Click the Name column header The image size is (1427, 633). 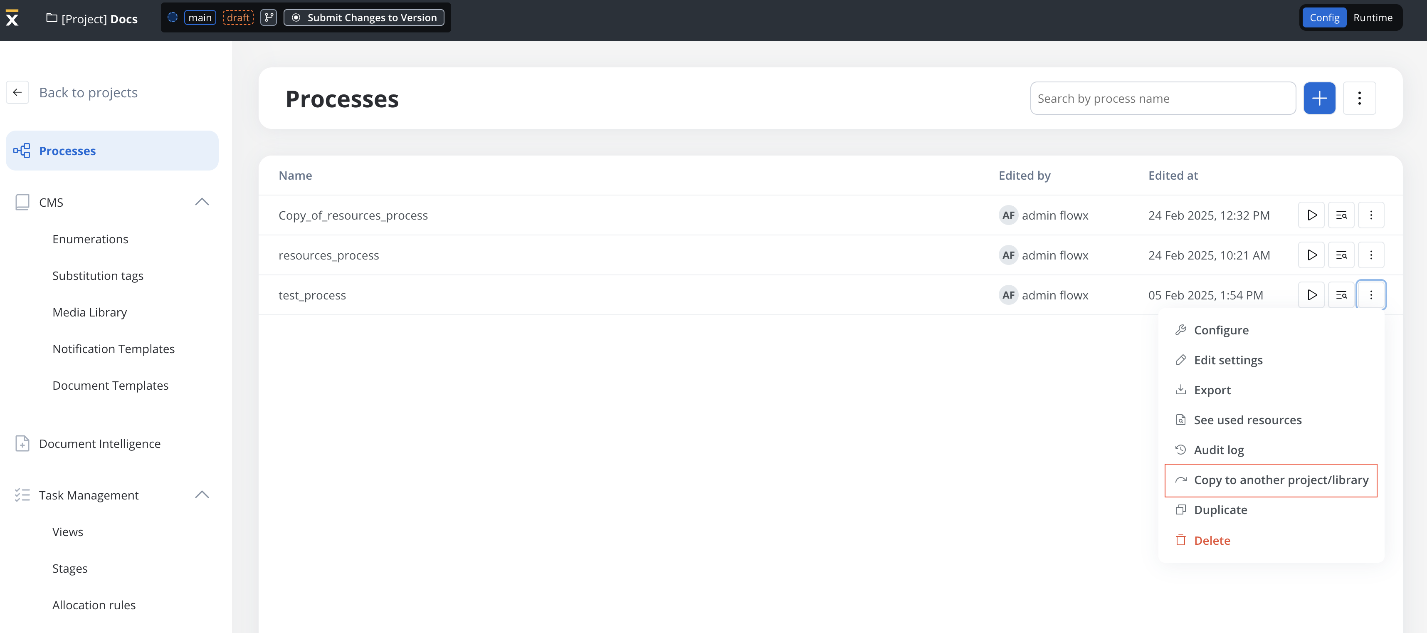click(295, 175)
